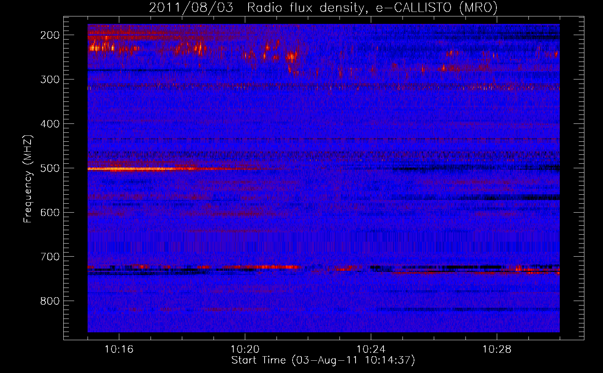Click the 800 frequency tick label
The width and height of the screenshot is (603, 373).
[x=50, y=301]
